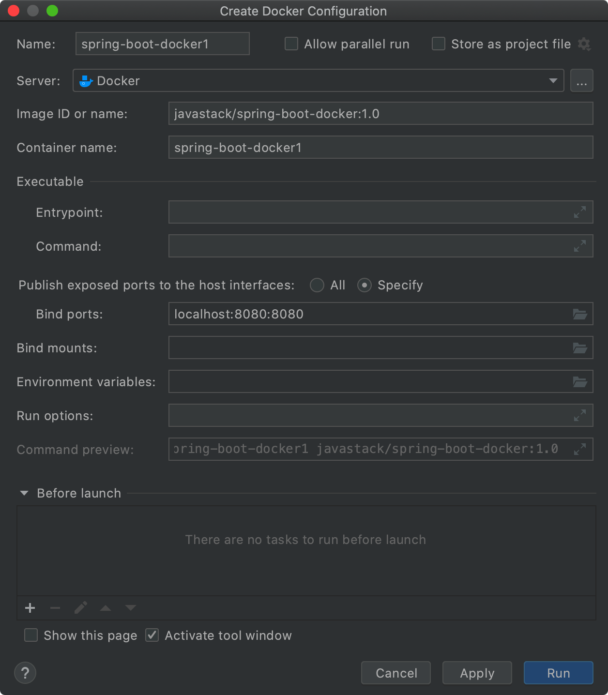Click the Cancel button

[x=396, y=673]
